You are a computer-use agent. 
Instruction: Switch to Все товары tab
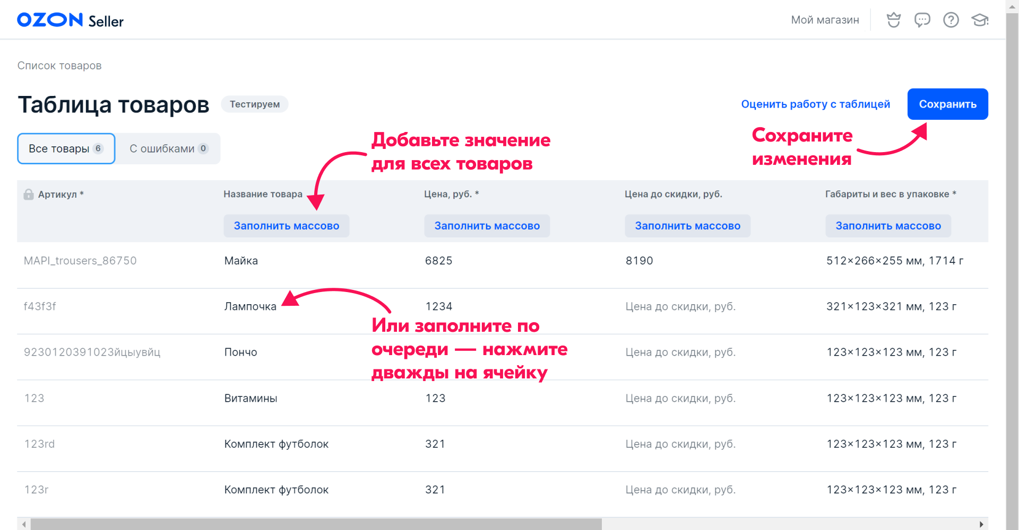66,148
